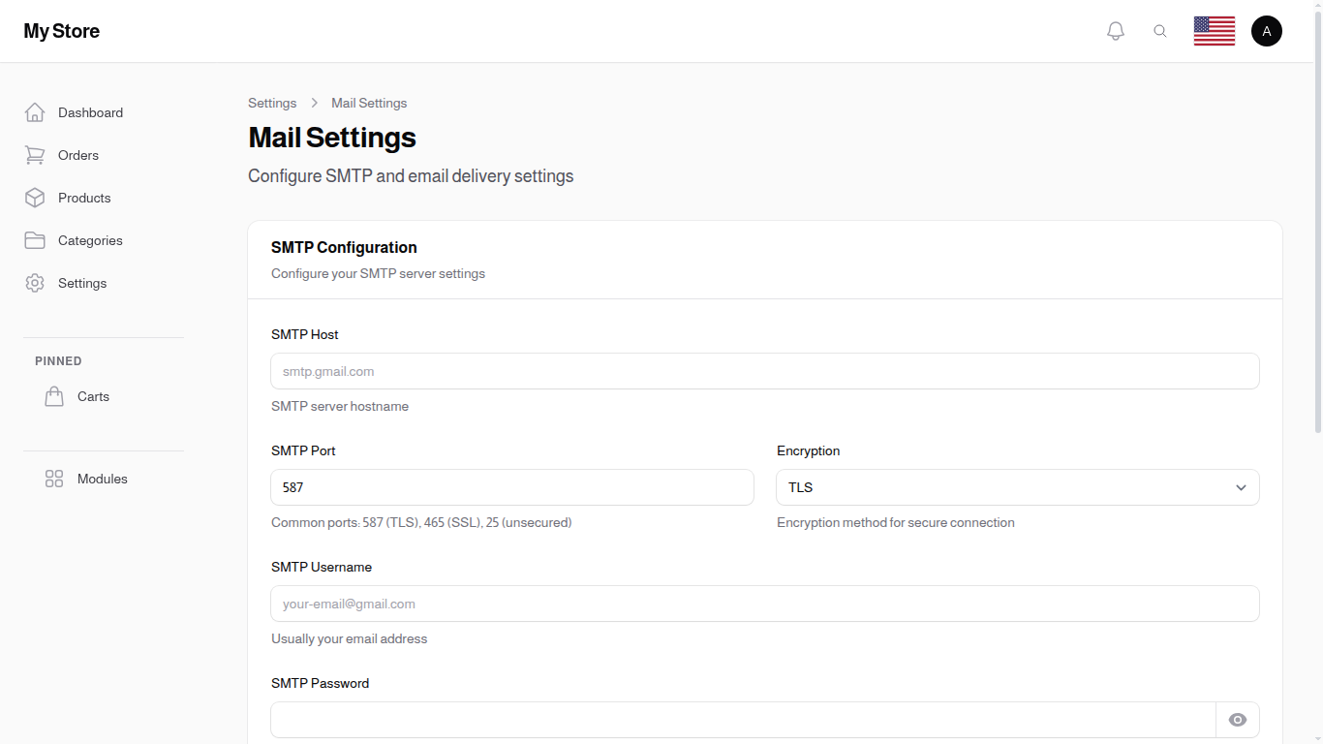Select Orders in the sidebar menu
The image size is (1323, 744).
[78, 155]
